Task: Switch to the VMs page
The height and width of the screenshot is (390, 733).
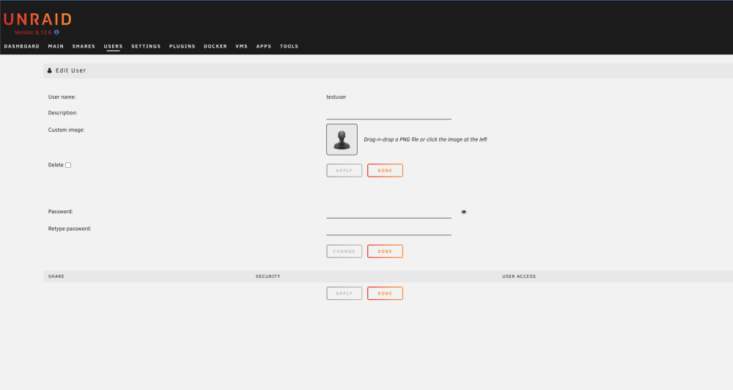Action: (x=242, y=46)
